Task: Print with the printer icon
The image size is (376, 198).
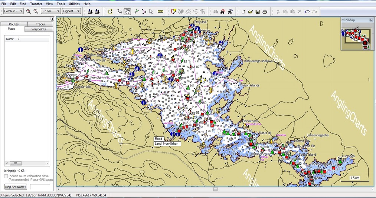Action: (265, 11)
